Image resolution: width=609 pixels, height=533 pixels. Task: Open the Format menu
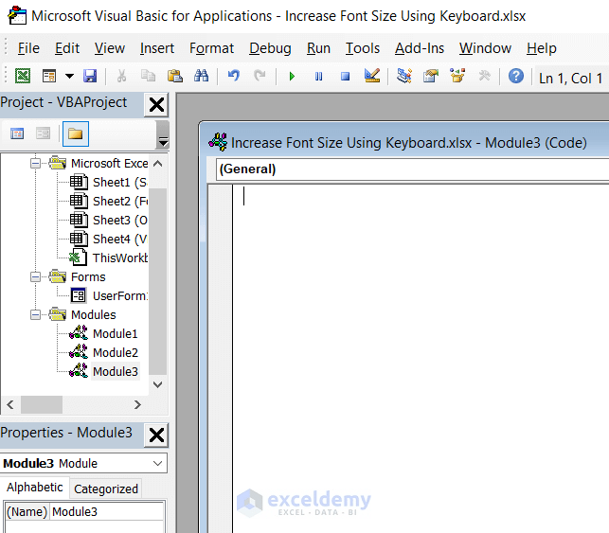tap(211, 48)
